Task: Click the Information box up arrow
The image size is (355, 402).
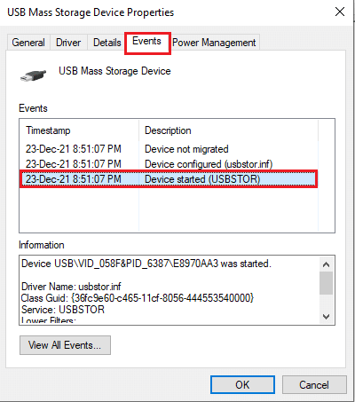Action: [327, 264]
